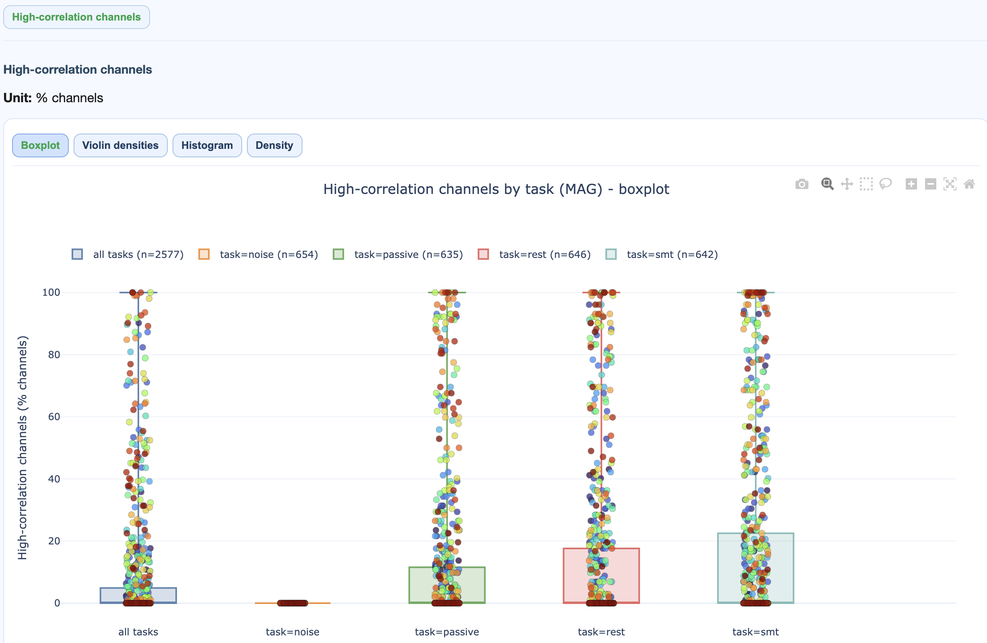
Task: Click the Zoom out minus icon
Action: tap(930, 184)
